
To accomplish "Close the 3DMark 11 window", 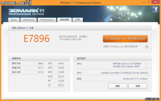I will tap(155, 2).
